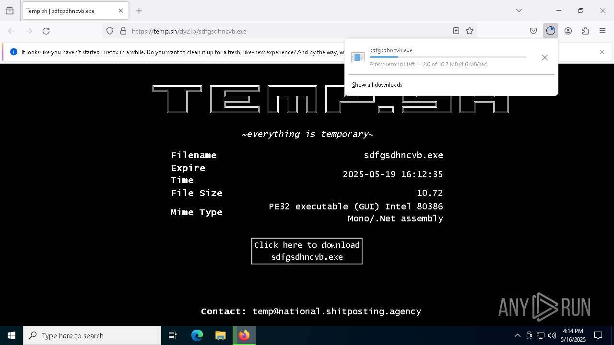Select the PE32 executable mime type text

tap(356, 212)
